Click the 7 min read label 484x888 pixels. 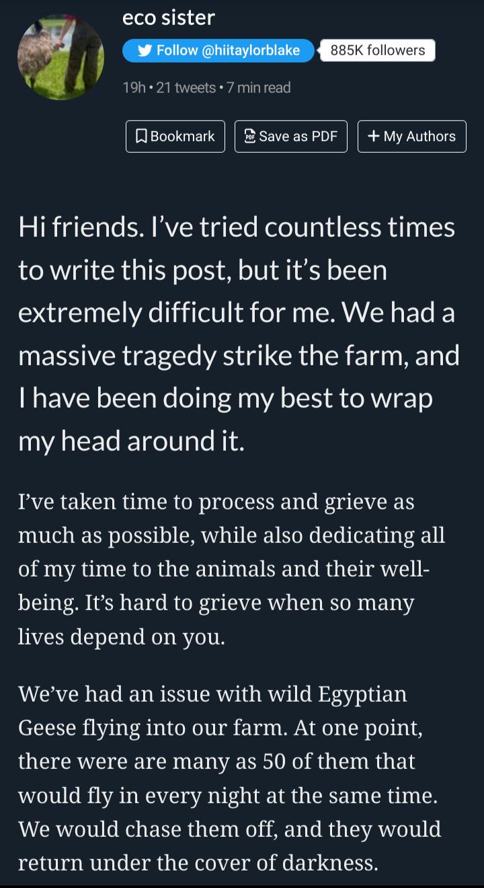(259, 87)
